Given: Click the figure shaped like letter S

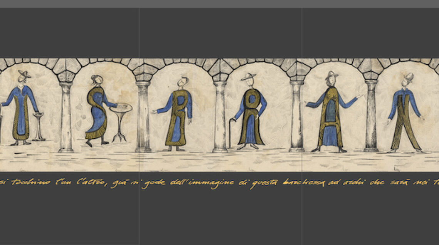Looking at the screenshot, I should tap(97, 112).
